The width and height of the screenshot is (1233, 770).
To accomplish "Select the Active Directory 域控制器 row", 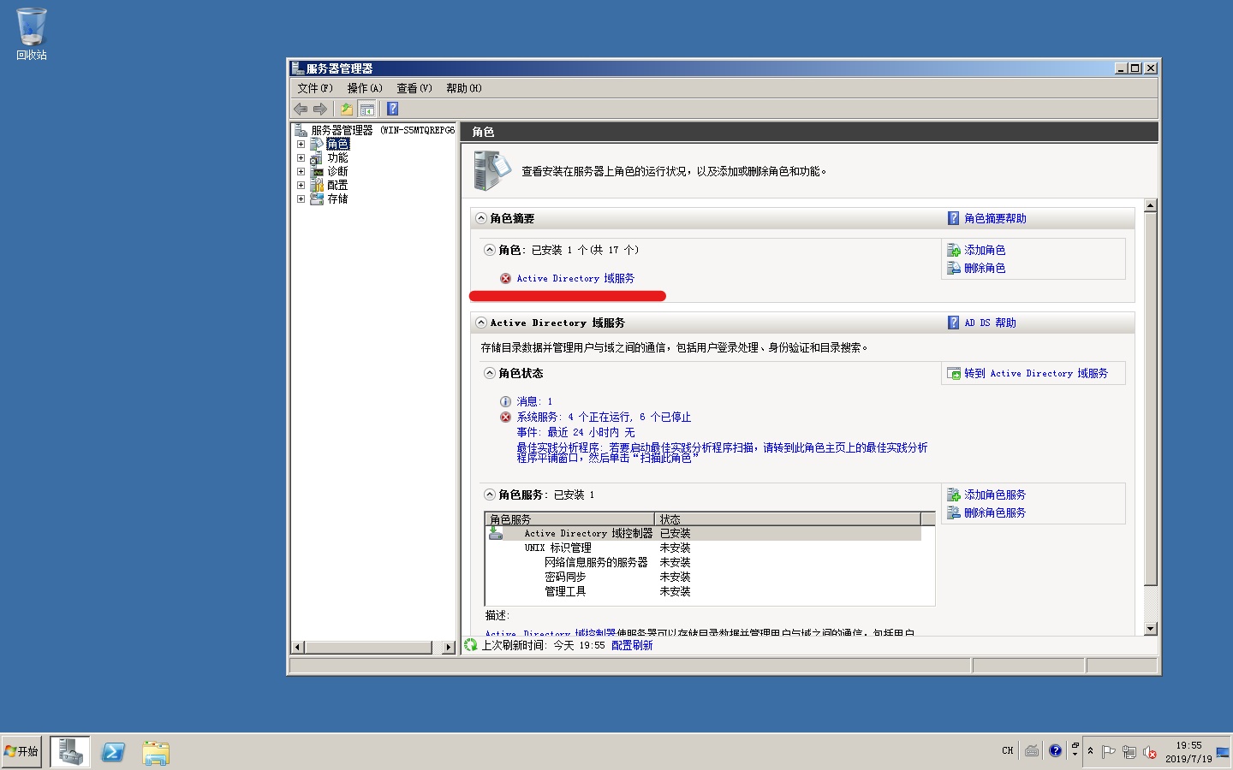I will [588, 533].
